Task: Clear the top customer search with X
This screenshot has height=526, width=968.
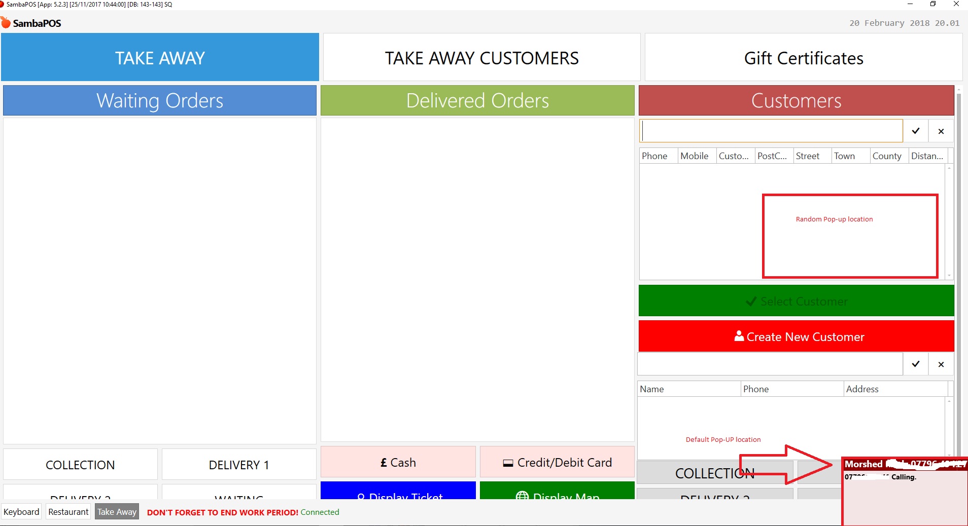Action: click(941, 131)
